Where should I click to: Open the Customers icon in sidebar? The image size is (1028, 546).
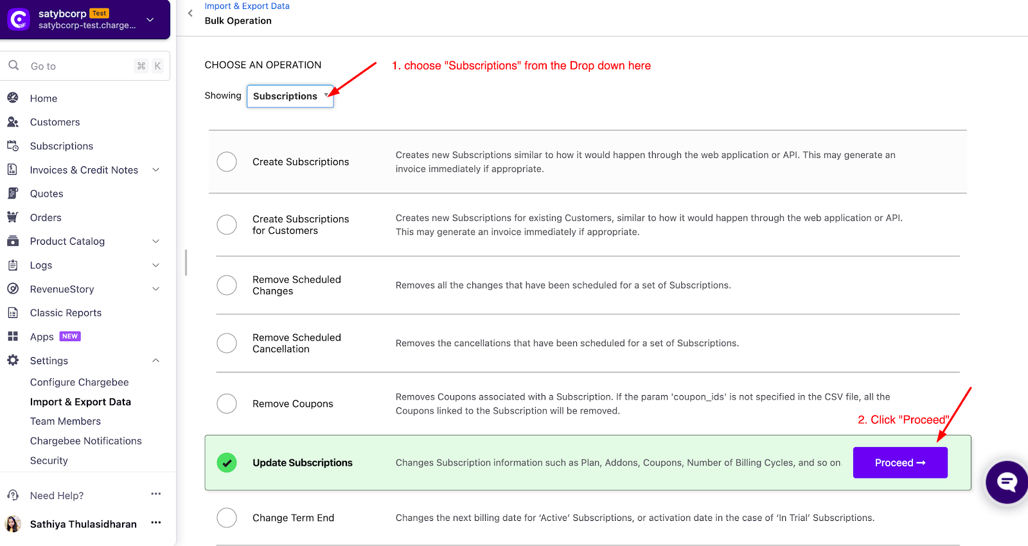click(x=13, y=121)
